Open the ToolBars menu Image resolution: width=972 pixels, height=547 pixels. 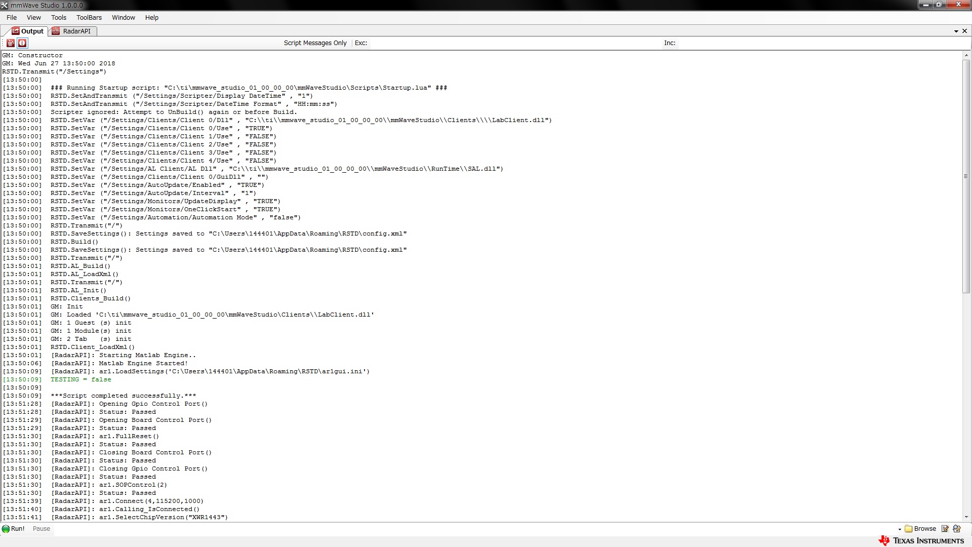click(89, 17)
